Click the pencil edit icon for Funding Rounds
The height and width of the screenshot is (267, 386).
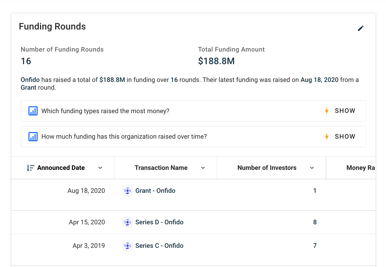[x=361, y=28]
